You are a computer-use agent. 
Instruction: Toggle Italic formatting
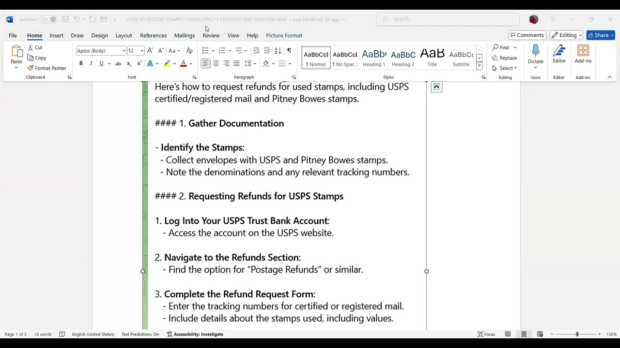[91, 63]
